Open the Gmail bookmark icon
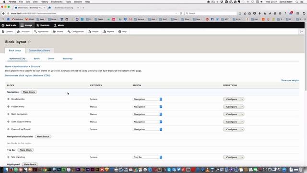 [x=130, y=19]
